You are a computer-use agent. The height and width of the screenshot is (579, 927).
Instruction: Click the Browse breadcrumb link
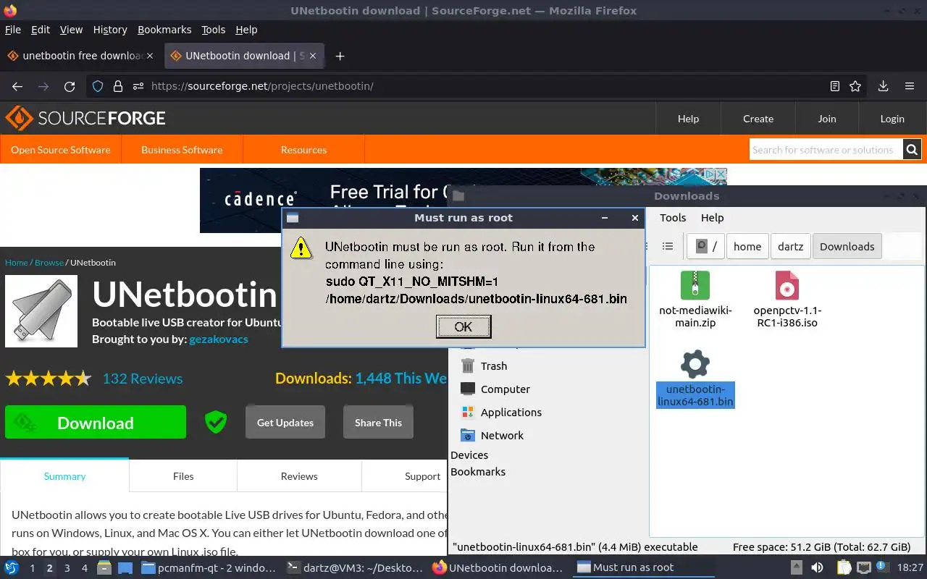coord(49,262)
